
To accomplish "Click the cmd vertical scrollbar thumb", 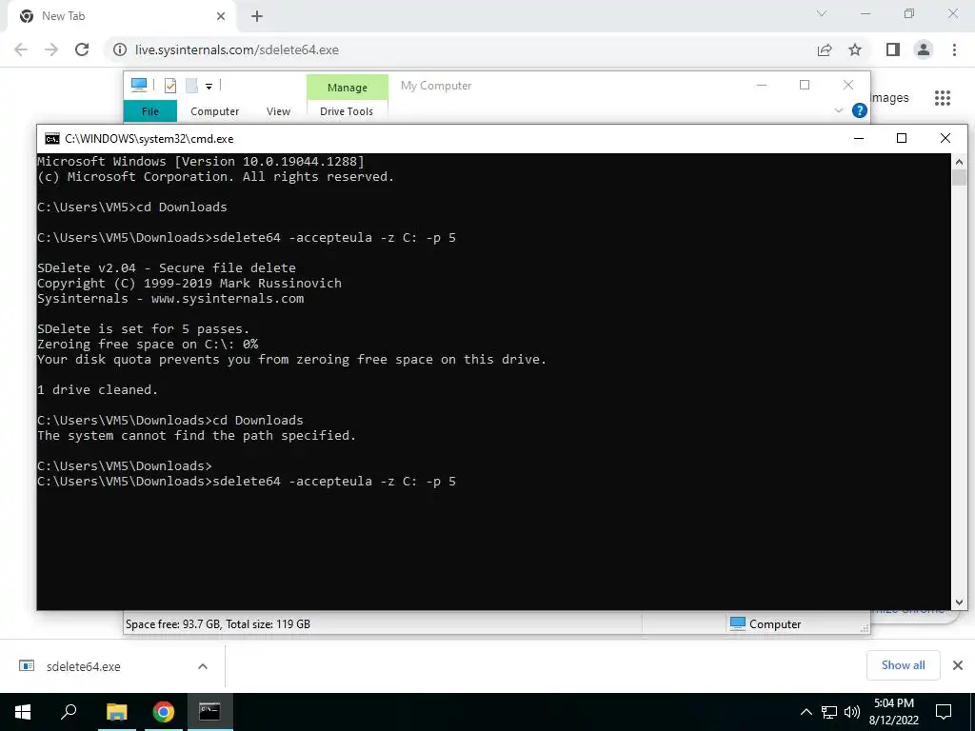I will tap(959, 177).
